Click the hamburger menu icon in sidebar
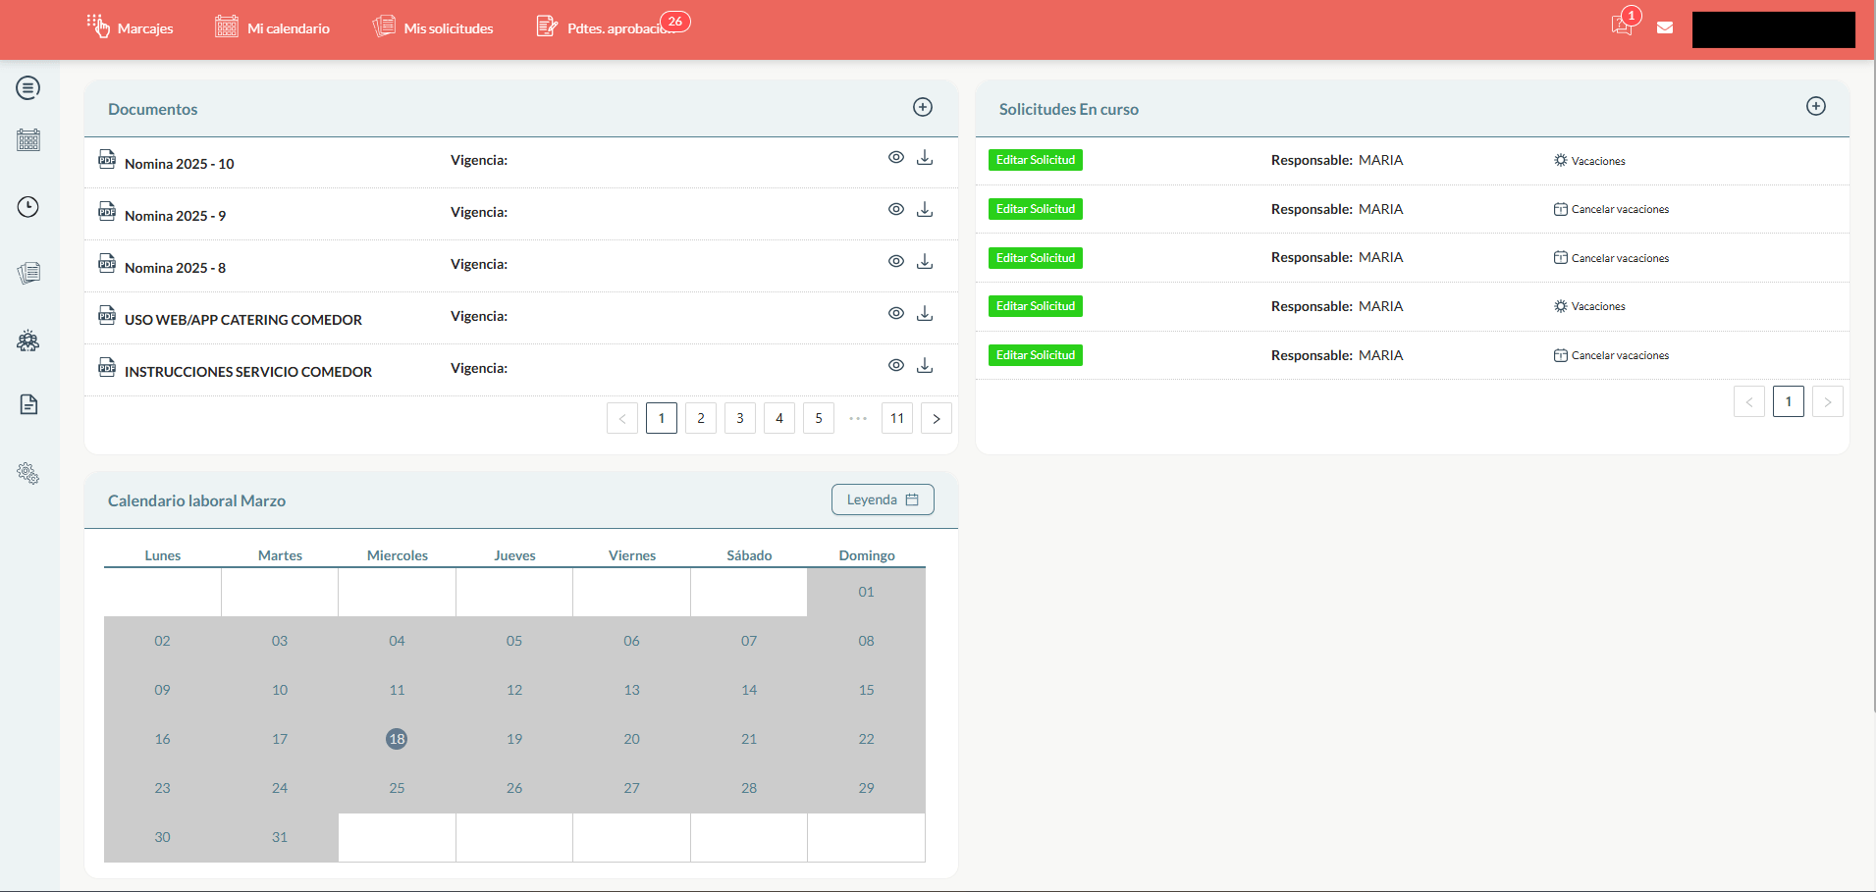Screen dimensions: 1876x892 (28, 88)
